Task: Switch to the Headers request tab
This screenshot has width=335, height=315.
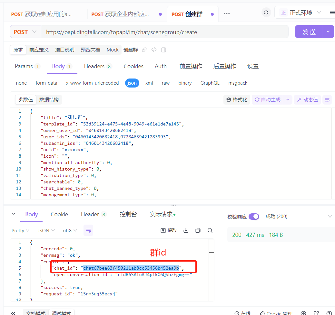Action: [x=97, y=66]
